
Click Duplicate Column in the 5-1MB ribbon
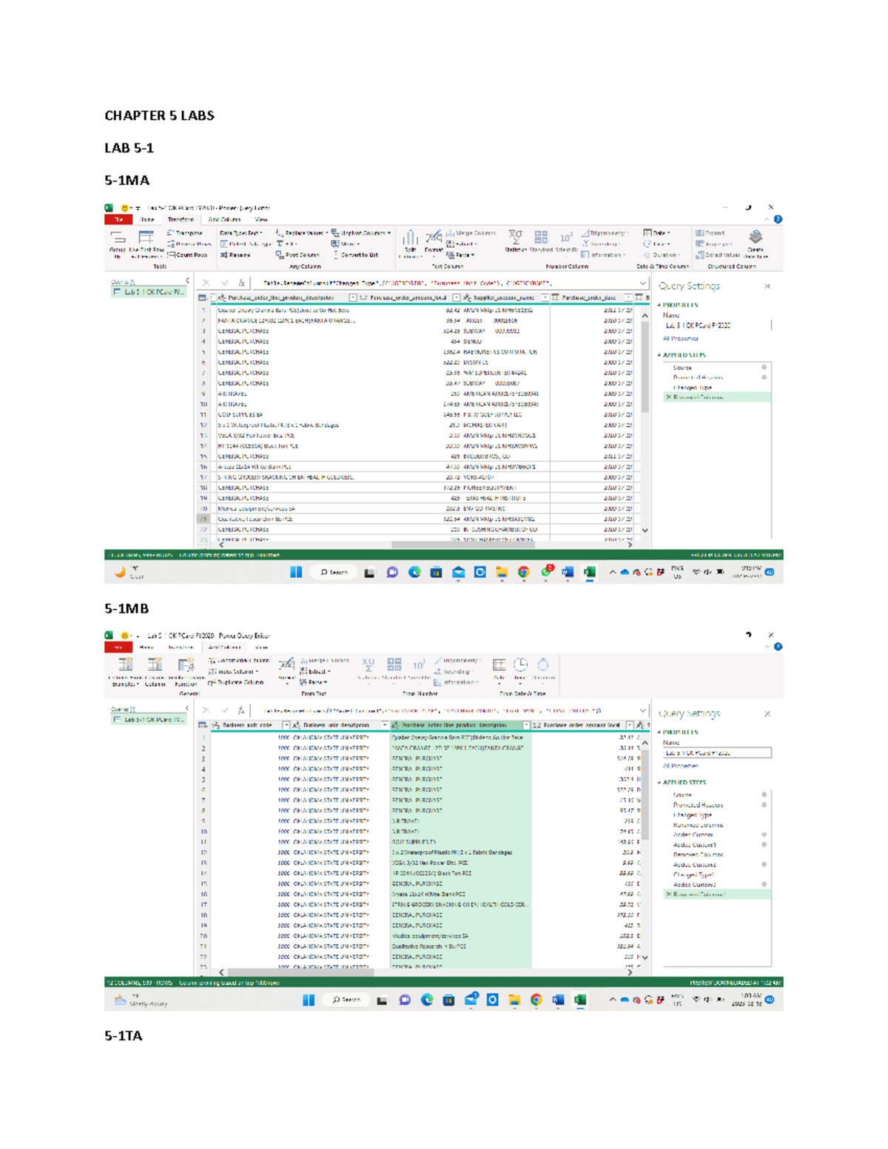tap(235, 682)
